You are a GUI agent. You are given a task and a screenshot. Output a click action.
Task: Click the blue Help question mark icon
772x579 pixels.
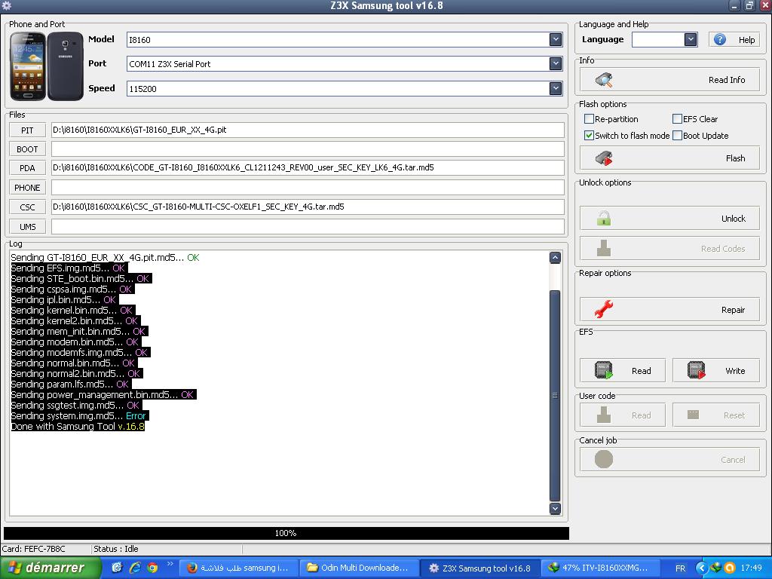click(720, 39)
